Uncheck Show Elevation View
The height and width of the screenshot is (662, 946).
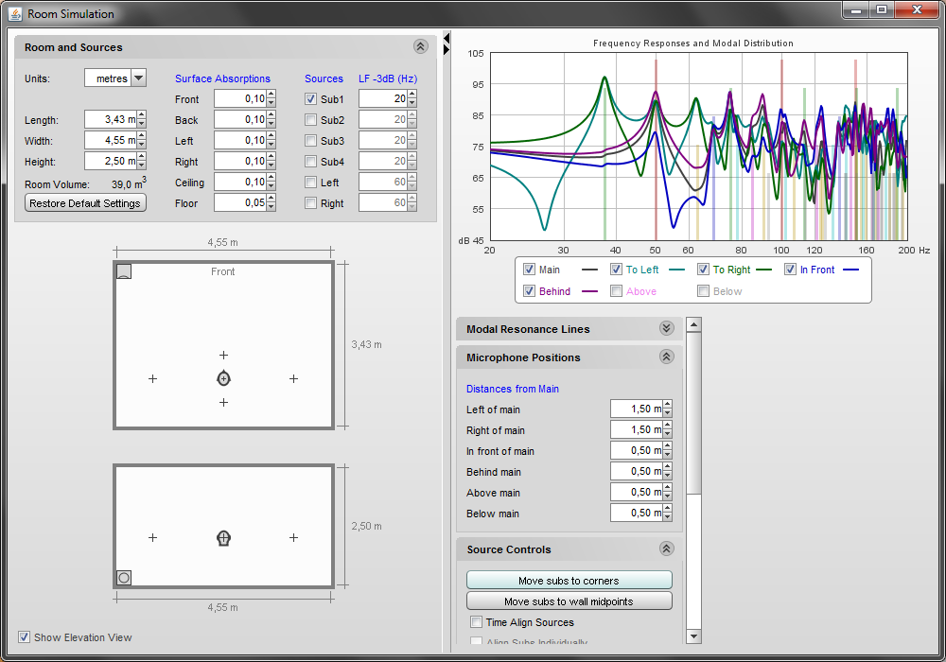tap(25, 636)
